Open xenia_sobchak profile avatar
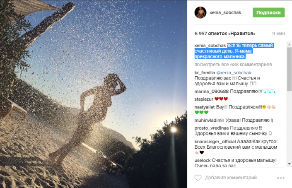292x188 pixels. coord(200,12)
